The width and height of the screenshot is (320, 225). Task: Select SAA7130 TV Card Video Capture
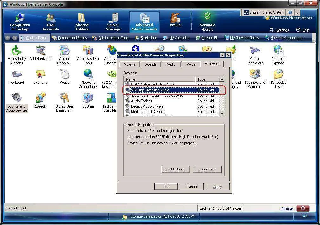tap(171, 96)
